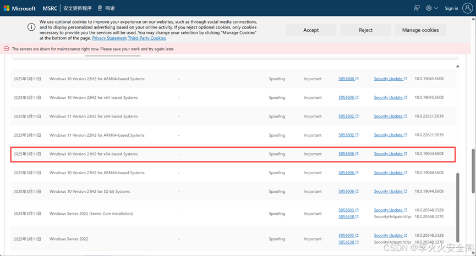Open Security Update for Windows 11 22H2 x64
This screenshot has height=256, width=476.
pyautogui.click(x=390, y=116)
